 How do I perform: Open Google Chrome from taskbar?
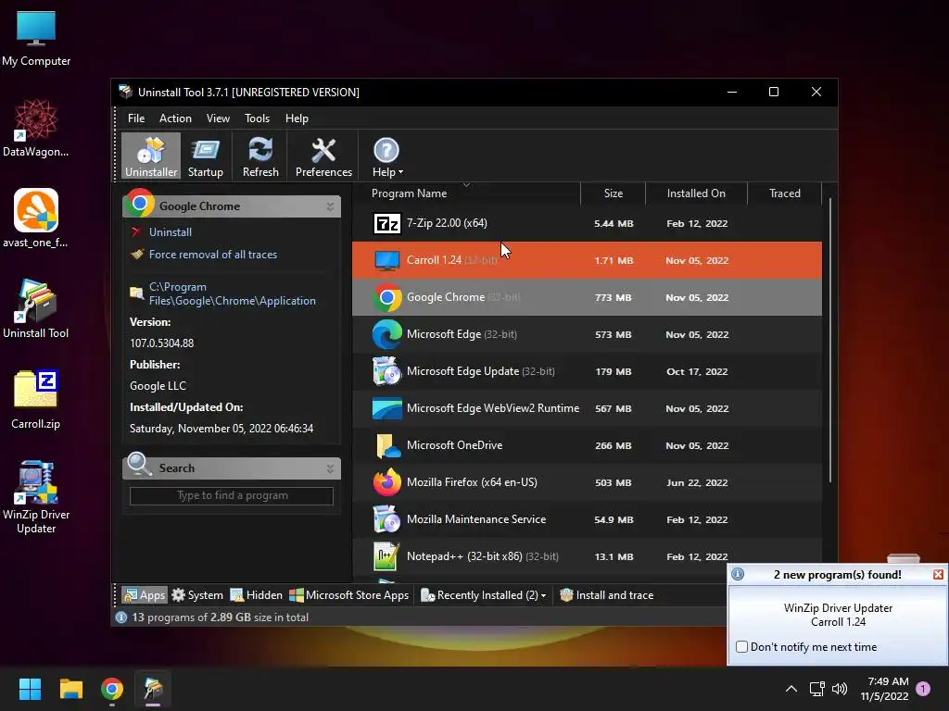click(x=112, y=689)
